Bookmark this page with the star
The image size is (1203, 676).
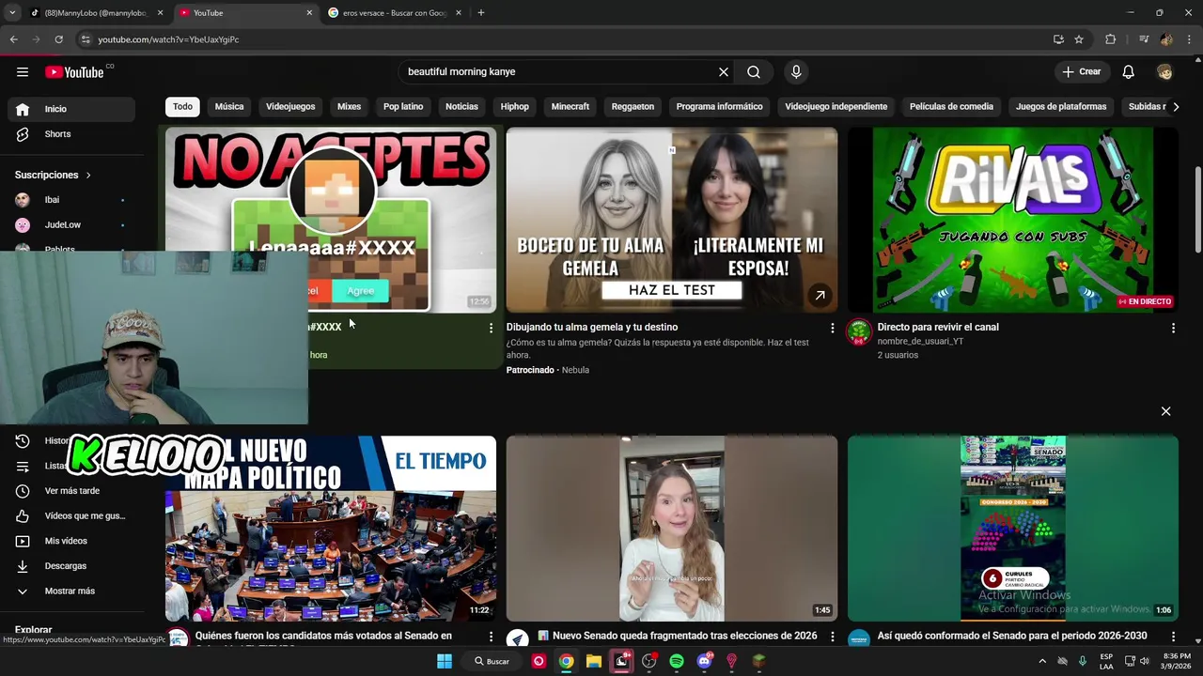(1079, 39)
